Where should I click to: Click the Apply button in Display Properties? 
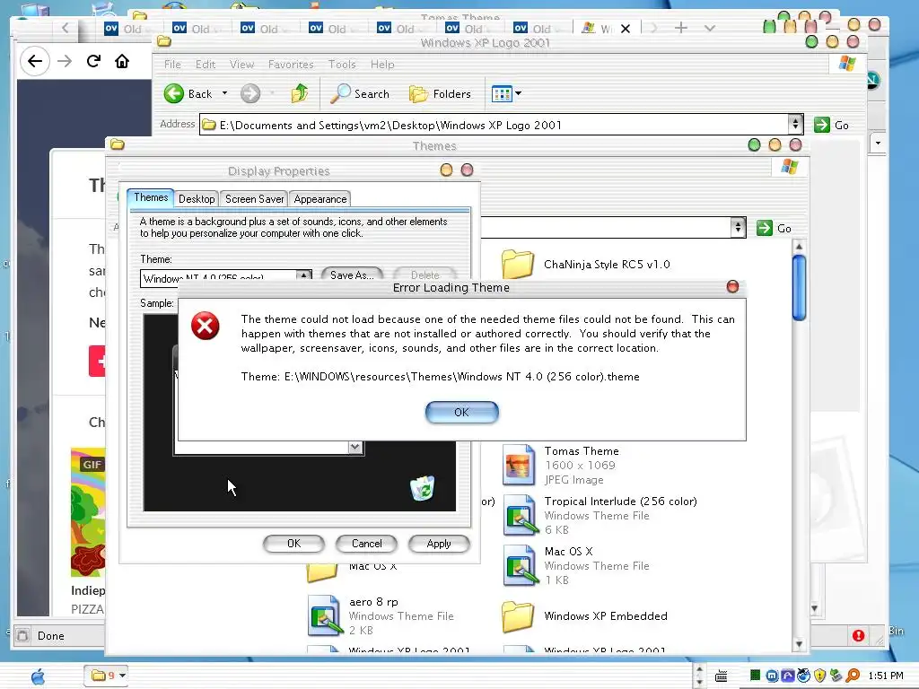(x=439, y=544)
